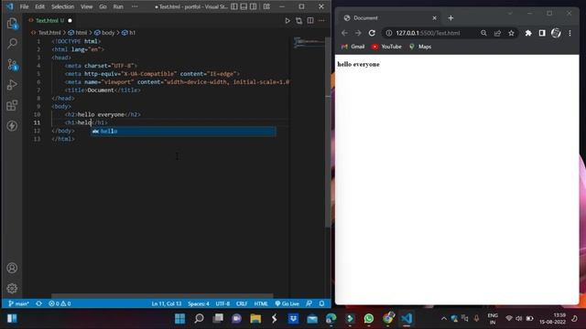Select the Test.html editor tab
The image size is (586, 329).
coord(49,20)
